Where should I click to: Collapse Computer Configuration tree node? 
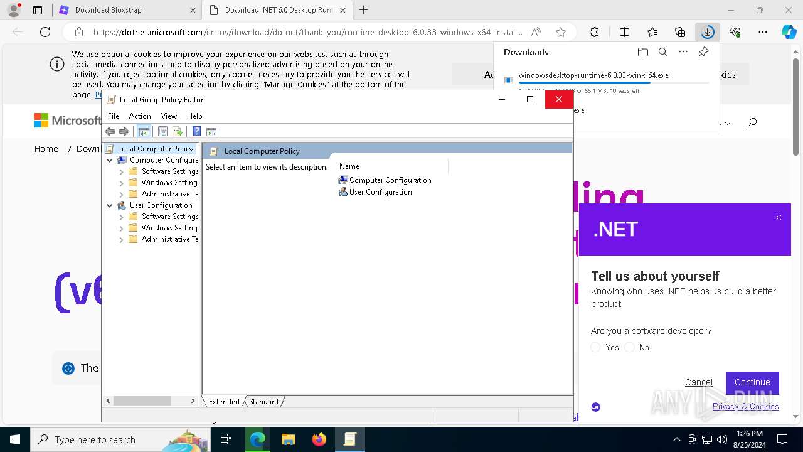point(109,160)
